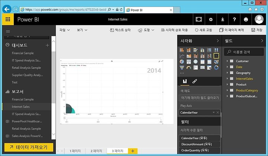This screenshot has height=156, width=268.
Task: Switch to 2 페이지 tab
Action: click(x=96, y=151)
